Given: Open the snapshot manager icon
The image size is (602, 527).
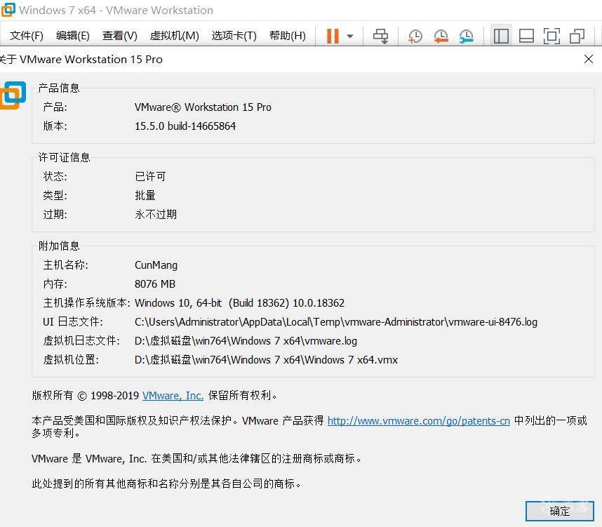Looking at the screenshot, I should tap(466, 36).
